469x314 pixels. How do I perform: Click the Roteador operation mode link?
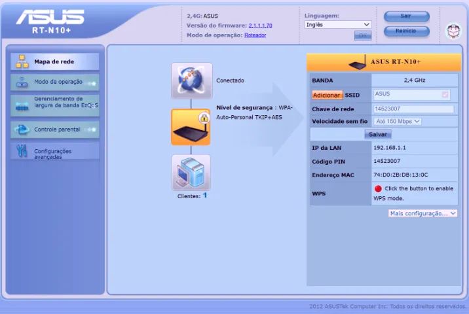click(x=255, y=35)
